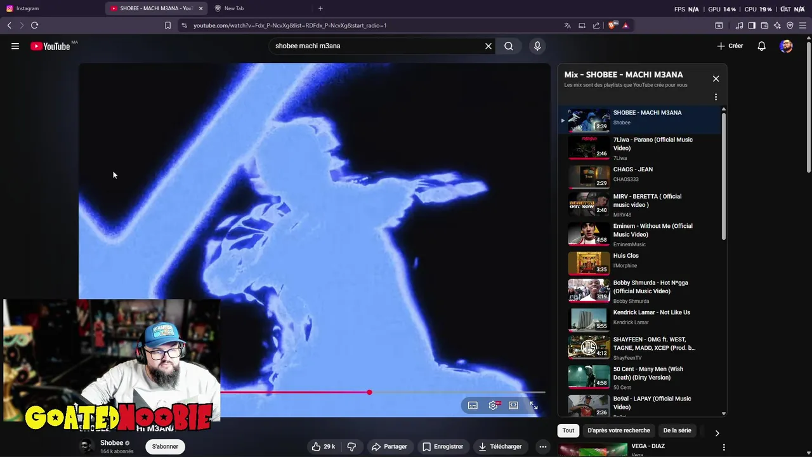Viewport: 812px width, 457px height.
Task: Open media control music note icon
Action: coord(739,25)
